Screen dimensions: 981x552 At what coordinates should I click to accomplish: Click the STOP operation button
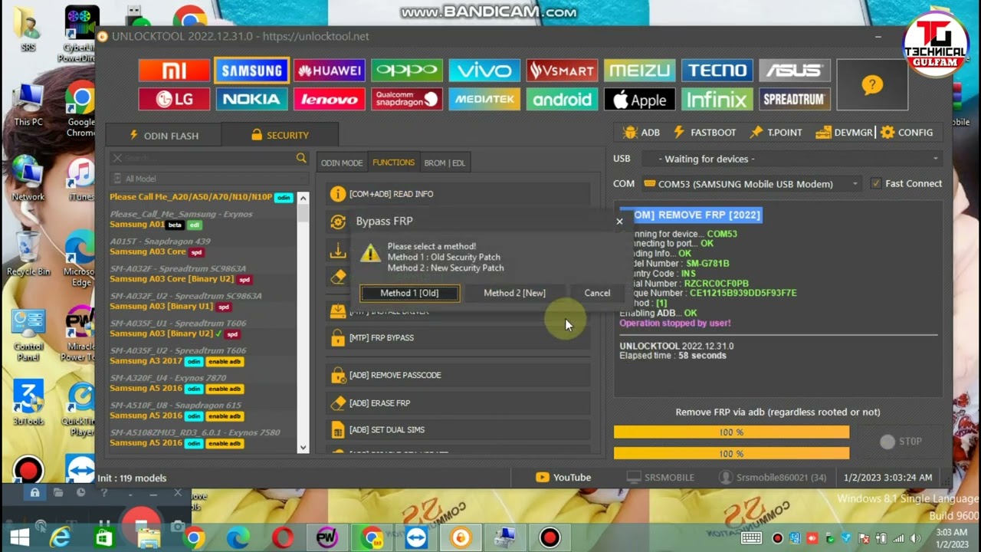(901, 442)
